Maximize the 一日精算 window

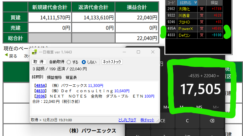pyautogui.click(x=138, y=52)
